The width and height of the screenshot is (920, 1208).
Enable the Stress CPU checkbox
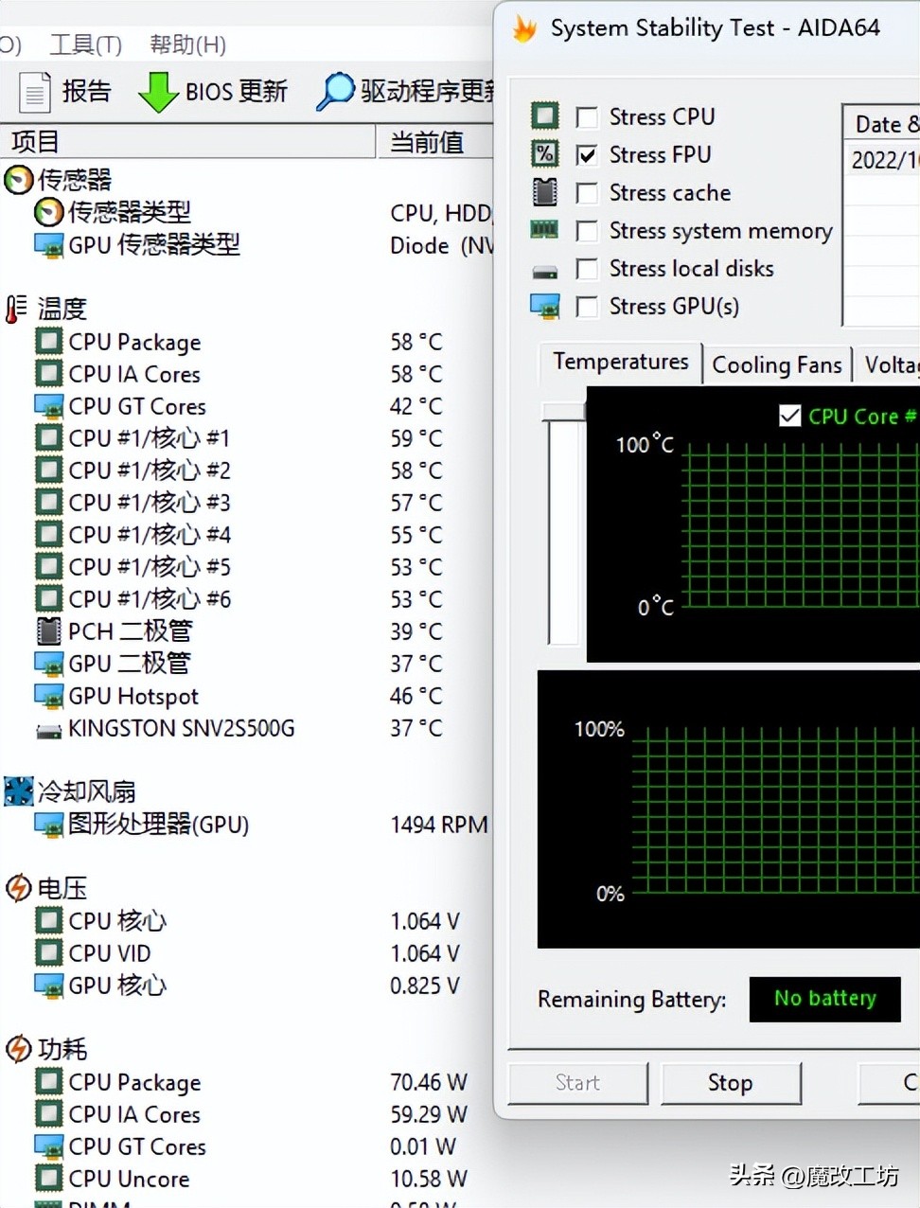[587, 117]
